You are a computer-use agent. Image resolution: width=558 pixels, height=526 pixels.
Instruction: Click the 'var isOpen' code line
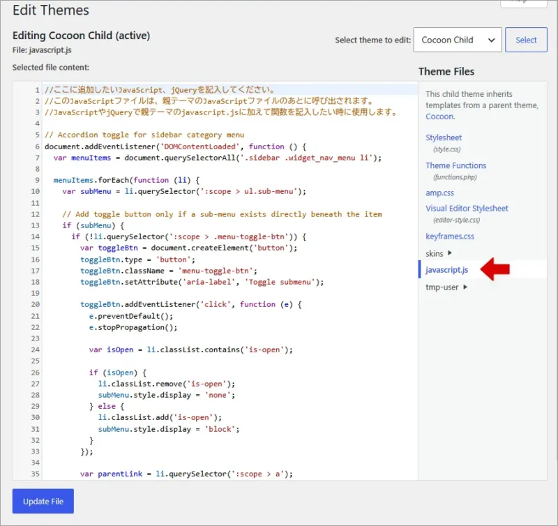pos(190,350)
